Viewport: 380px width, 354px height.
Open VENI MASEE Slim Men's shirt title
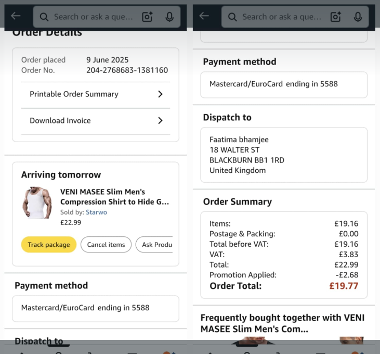[x=114, y=197]
